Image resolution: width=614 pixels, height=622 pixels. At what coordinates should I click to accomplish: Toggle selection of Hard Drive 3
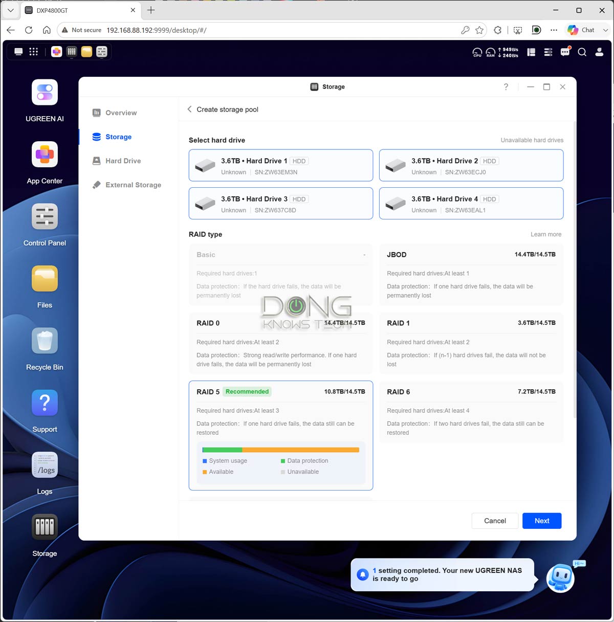click(x=281, y=204)
